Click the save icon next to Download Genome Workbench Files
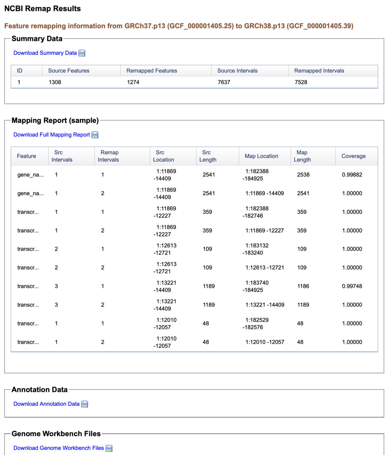 (x=109, y=448)
